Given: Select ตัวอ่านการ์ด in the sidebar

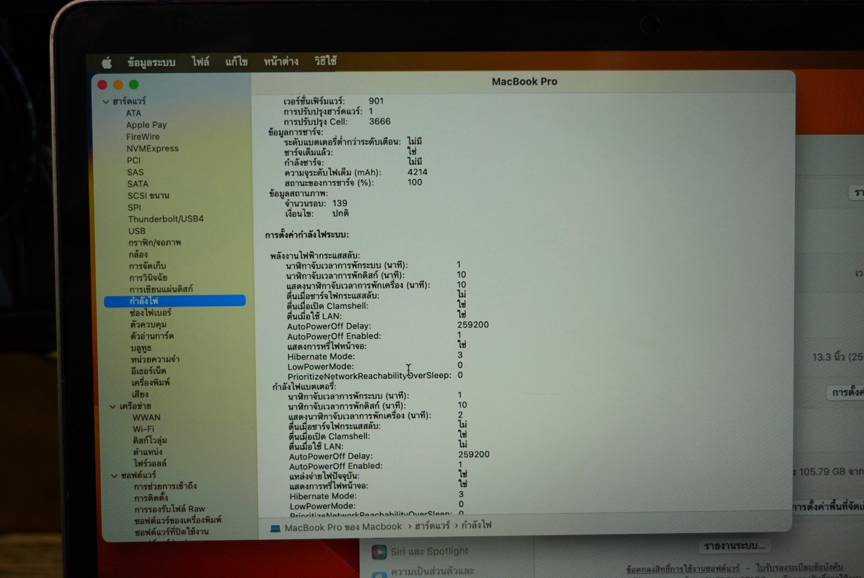Looking at the screenshot, I should click(152, 336).
